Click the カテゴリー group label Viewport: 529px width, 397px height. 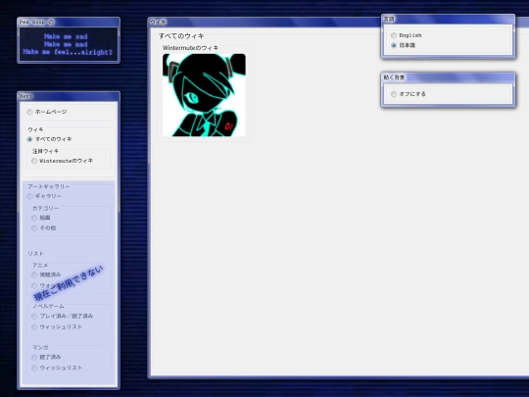[x=45, y=208]
